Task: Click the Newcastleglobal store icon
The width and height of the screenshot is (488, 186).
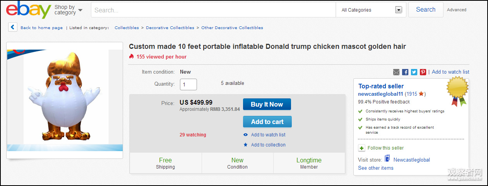Action: pos(387,159)
